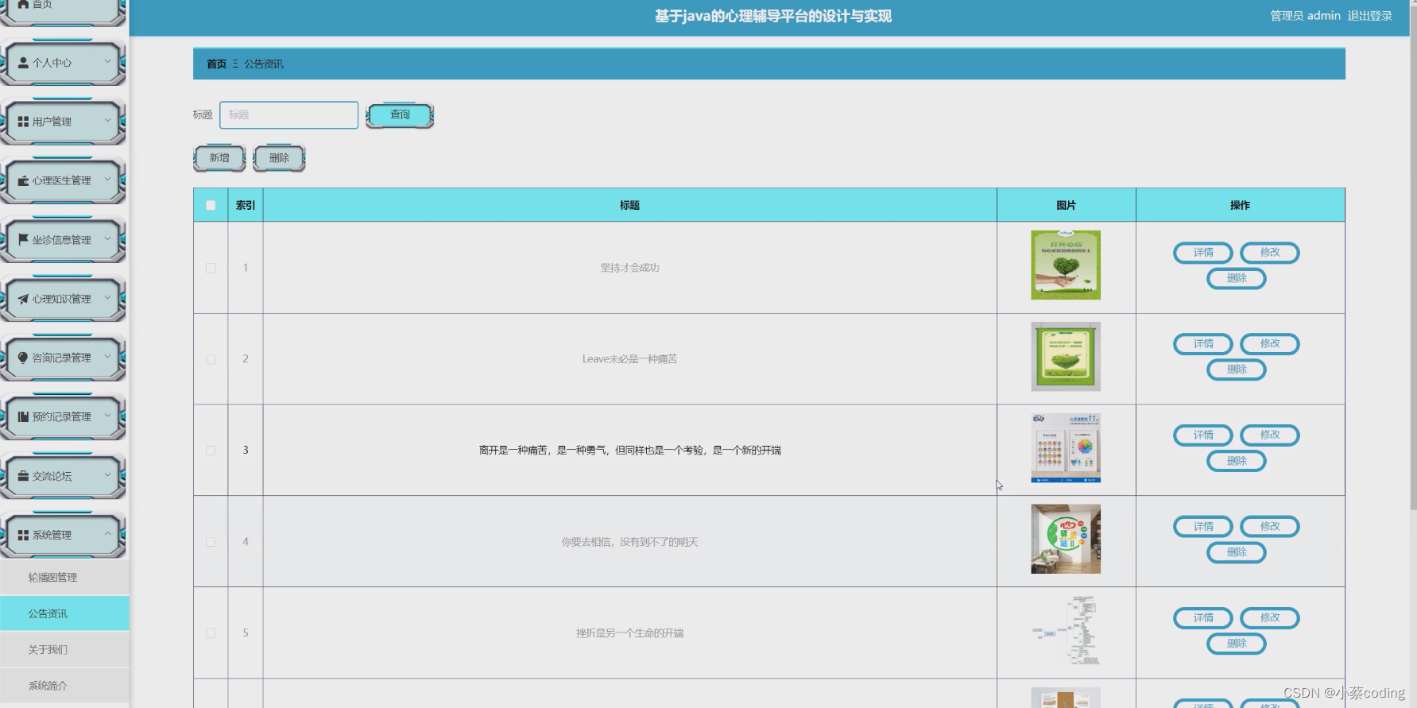Viewport: 1417px width, 708px height.
Task: Go to 首页 in the breadcrumb
Action: (x=216, y=64)
